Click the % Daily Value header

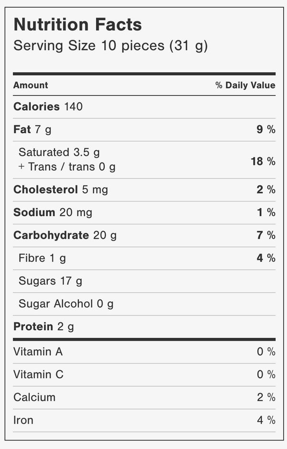(x=245, y=85)
